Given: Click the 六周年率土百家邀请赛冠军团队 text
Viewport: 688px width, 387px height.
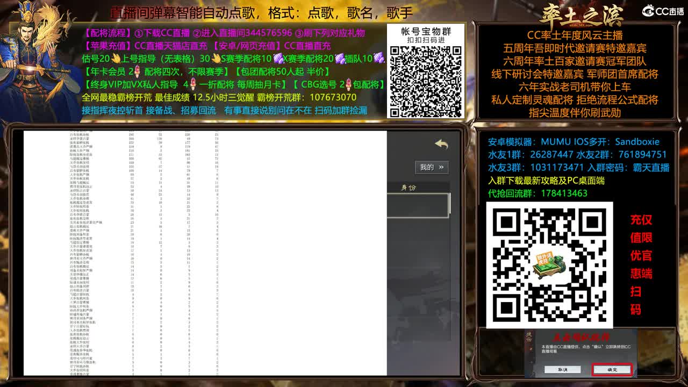Looking at the screenshot, I should (x=575, y=61).
